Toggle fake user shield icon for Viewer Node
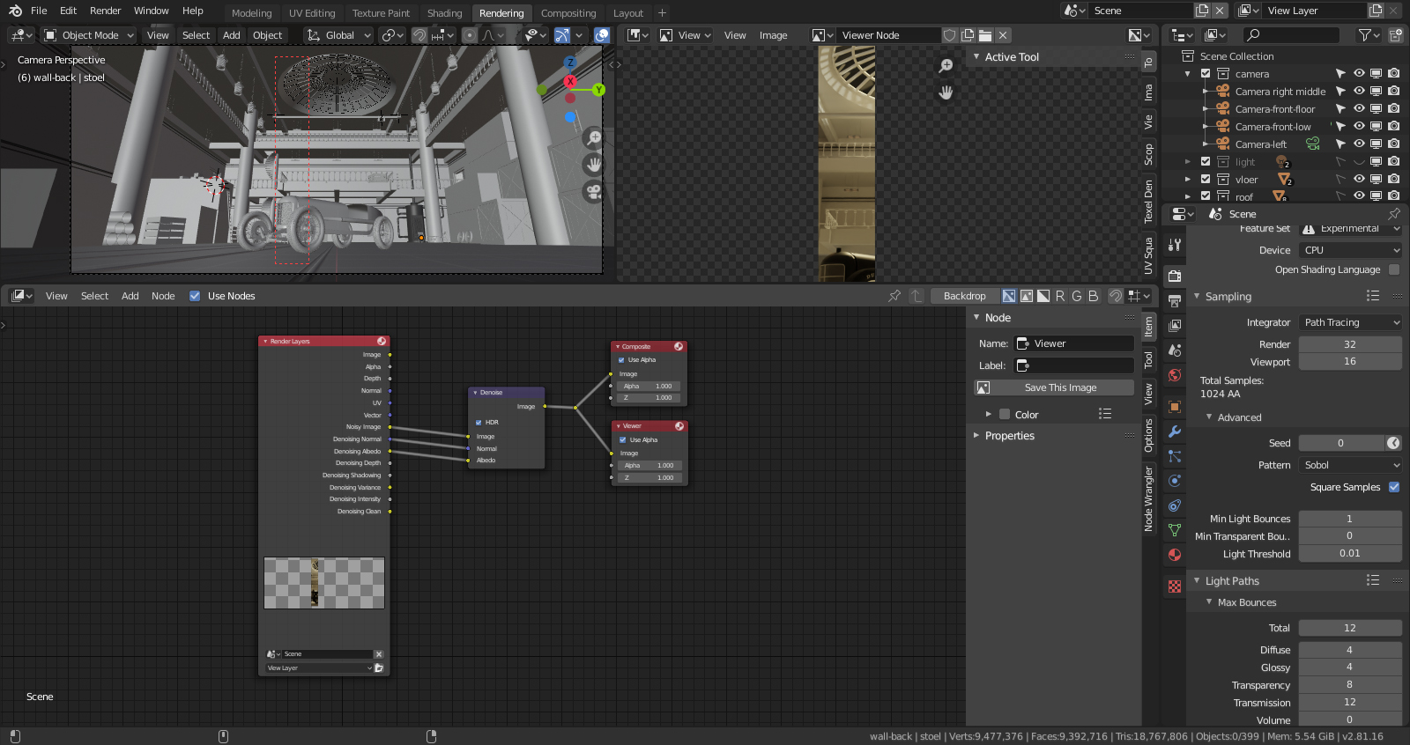The height and width of the screenshot is (745, 1410). (x=950, y=35)
